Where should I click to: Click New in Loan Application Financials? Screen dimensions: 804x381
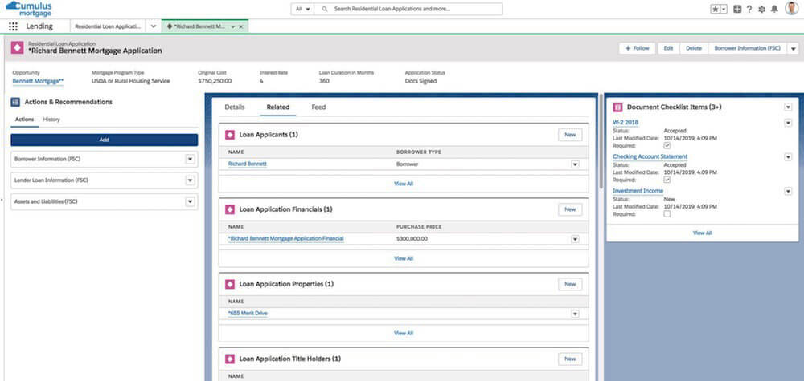(569, 209)
